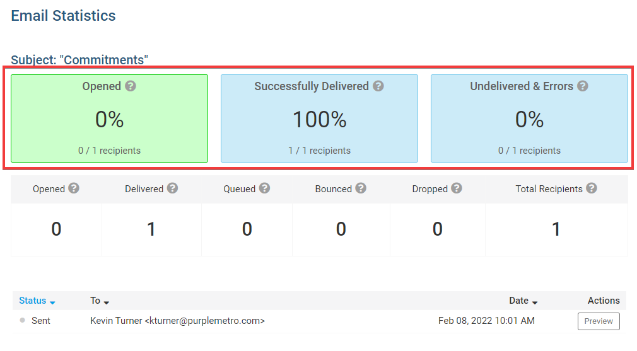Open help icon next to Successfully Delivered

tap(378, 86)
